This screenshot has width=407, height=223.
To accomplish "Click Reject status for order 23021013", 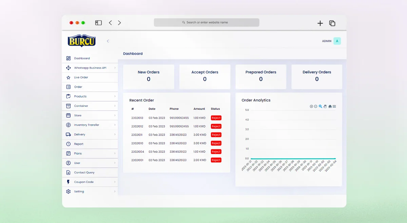I will pyautogui.click(x=216, y=118).
